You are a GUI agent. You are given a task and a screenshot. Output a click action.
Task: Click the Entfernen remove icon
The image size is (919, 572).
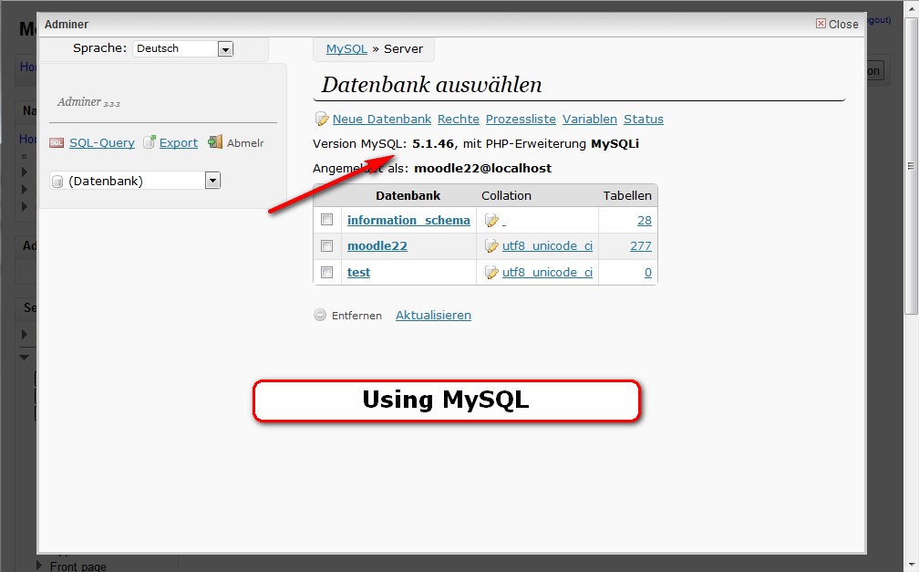click(320, 315)
